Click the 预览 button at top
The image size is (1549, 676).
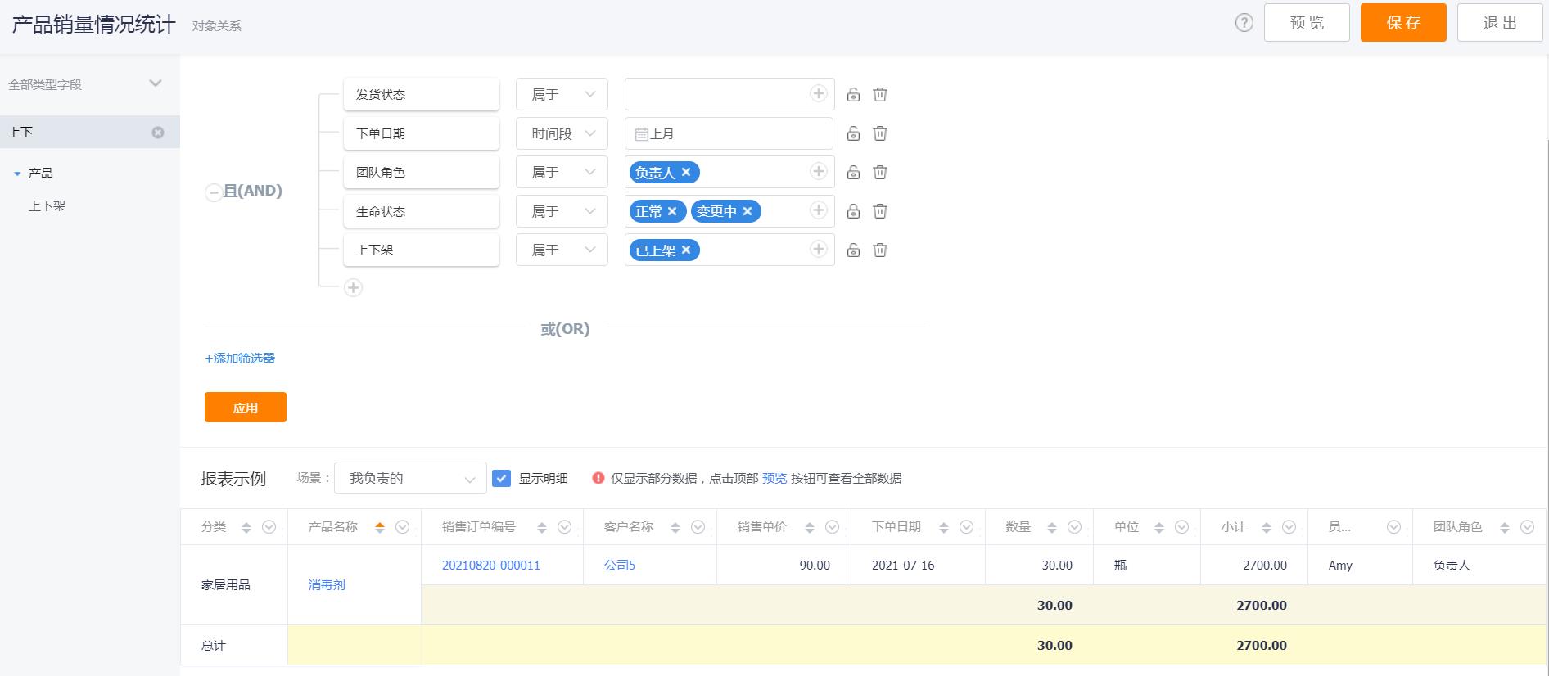[1307, 23]
